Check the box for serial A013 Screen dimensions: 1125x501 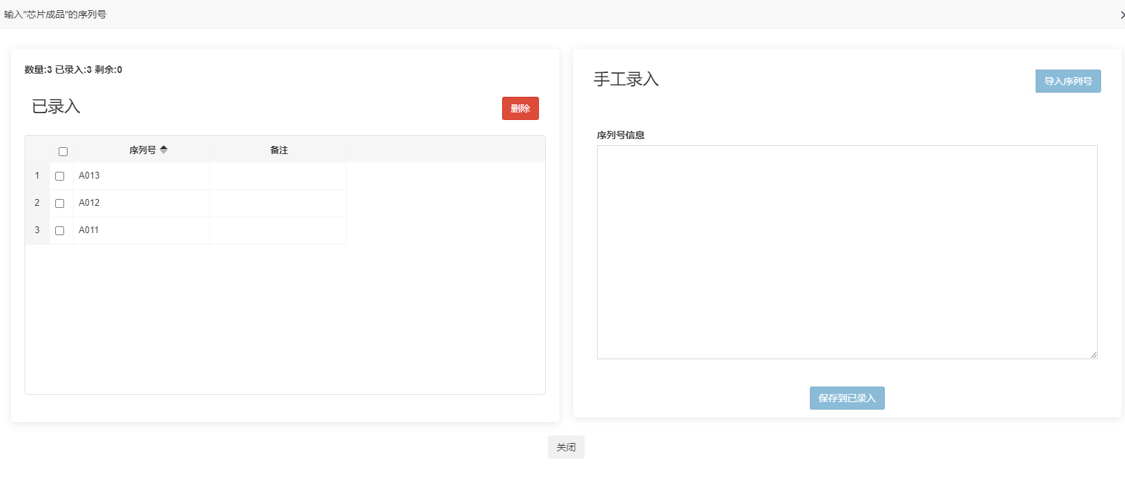click(x=59, y=176)
